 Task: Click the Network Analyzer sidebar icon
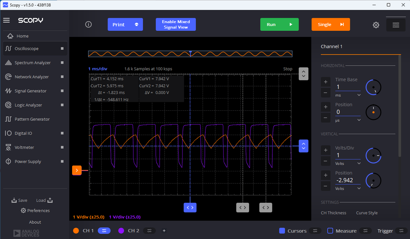[9, 77]
